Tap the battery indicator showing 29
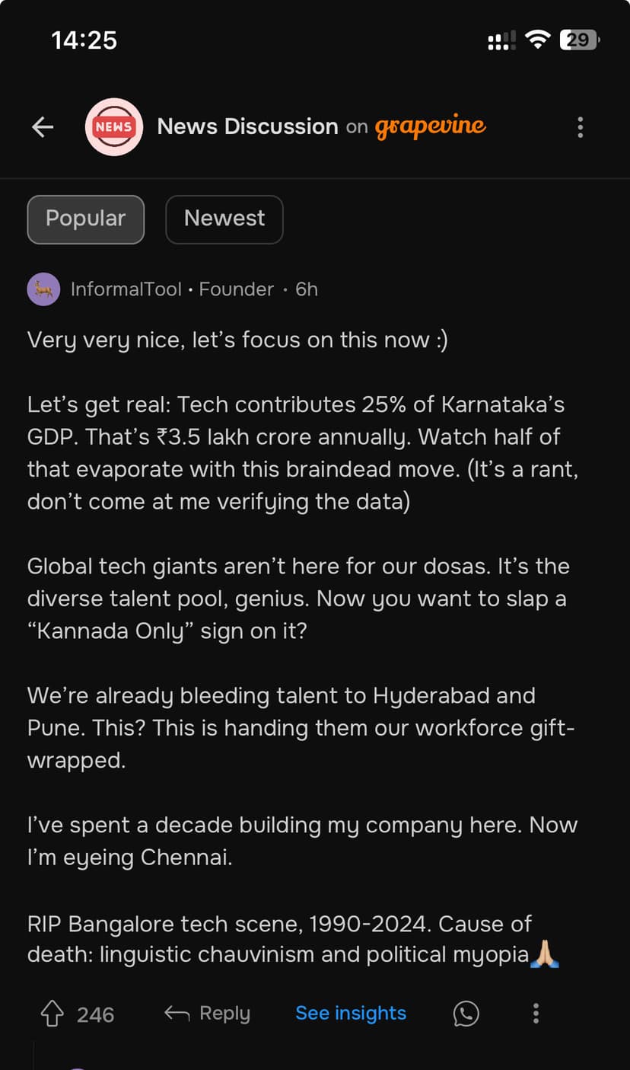 click(579, 40)
